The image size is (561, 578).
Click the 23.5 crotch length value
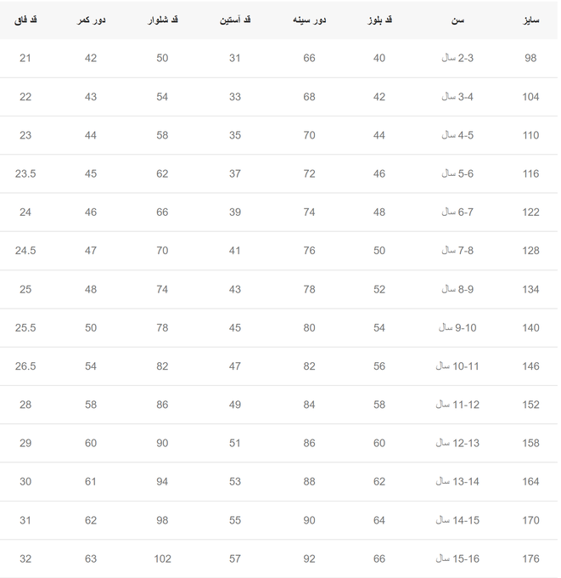[25, 173]
